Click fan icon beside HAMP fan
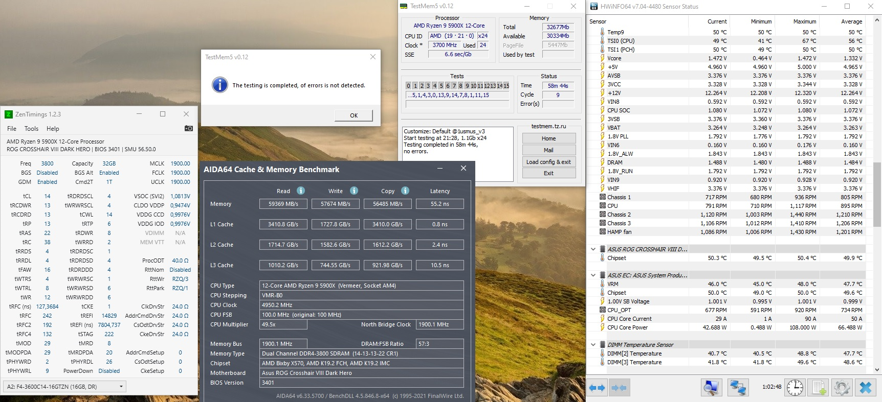 tap(602, 232)
